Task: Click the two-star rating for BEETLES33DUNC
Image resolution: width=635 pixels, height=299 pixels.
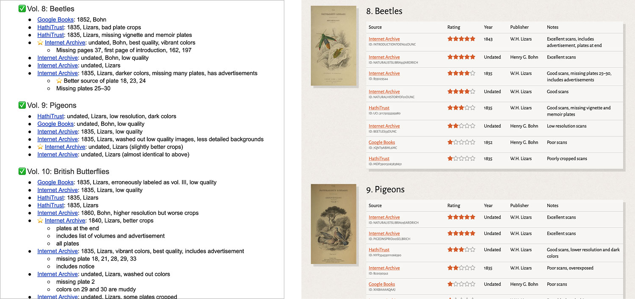Action: pos(461,126)
